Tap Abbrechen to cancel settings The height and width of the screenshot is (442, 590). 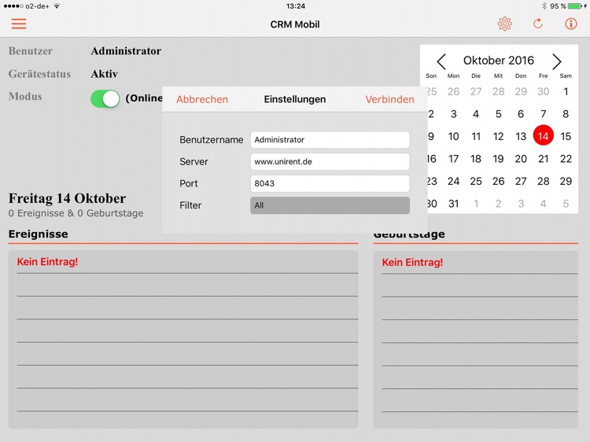coord(202,99)
